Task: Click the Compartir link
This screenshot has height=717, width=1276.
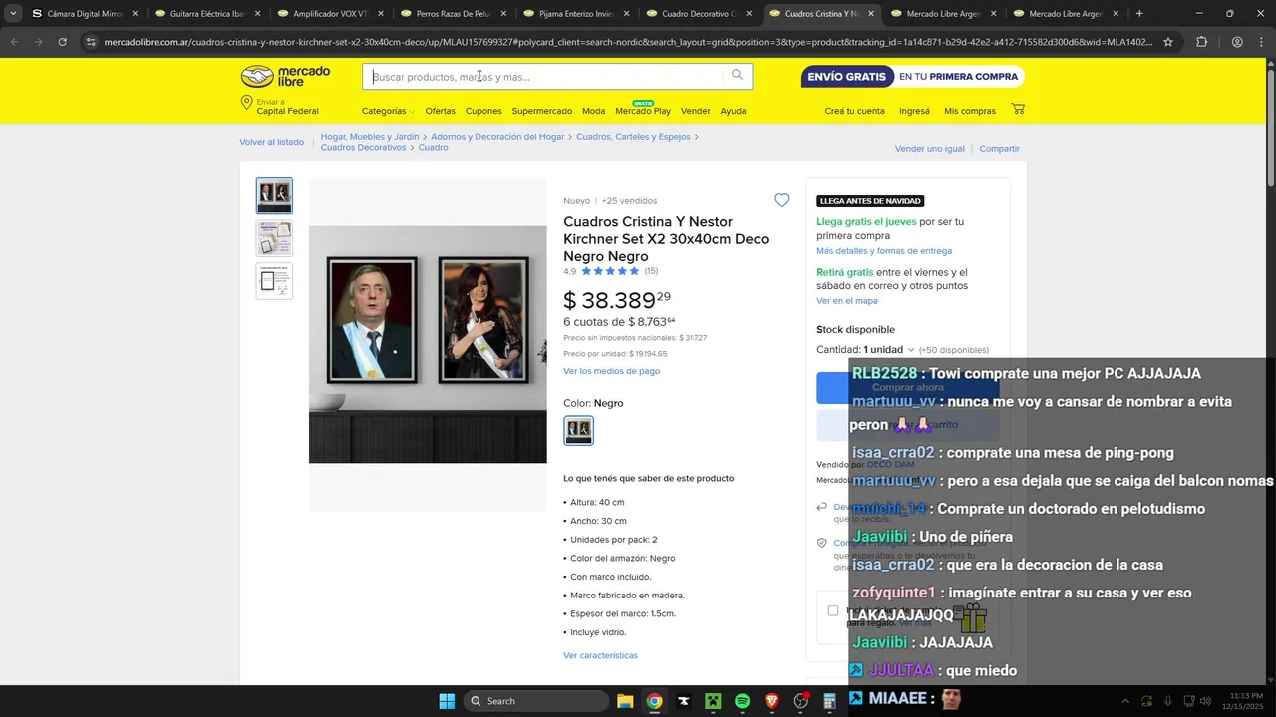Action: (999, 149)
